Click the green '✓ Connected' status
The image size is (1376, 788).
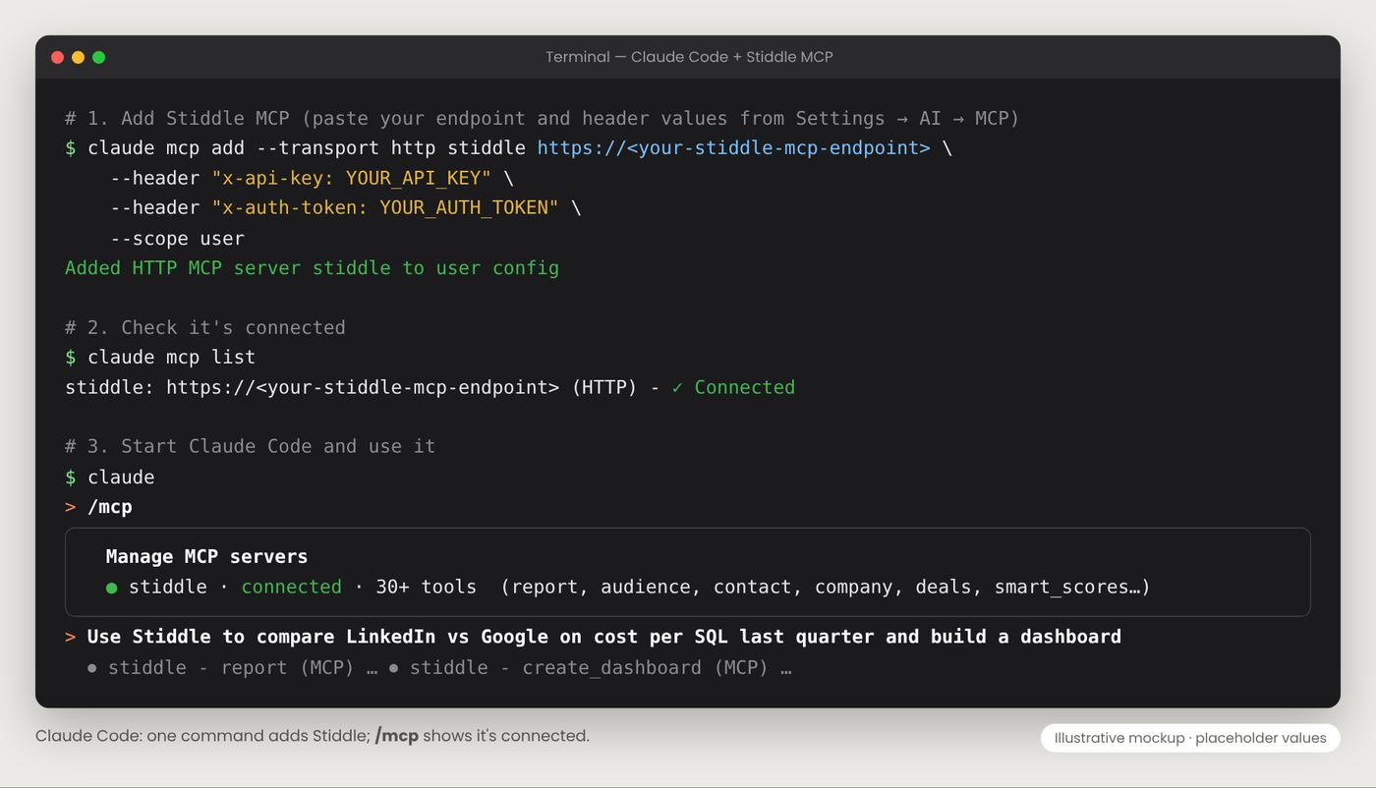(733, 387)
